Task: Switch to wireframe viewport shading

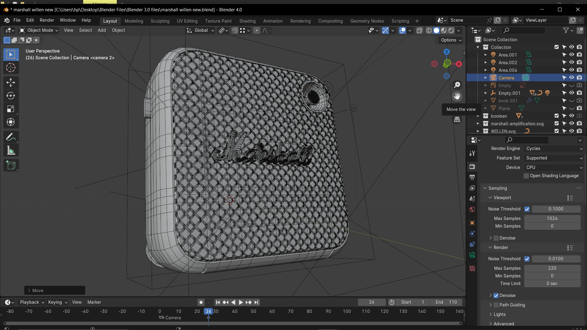Action: click(x=429, y=30)
